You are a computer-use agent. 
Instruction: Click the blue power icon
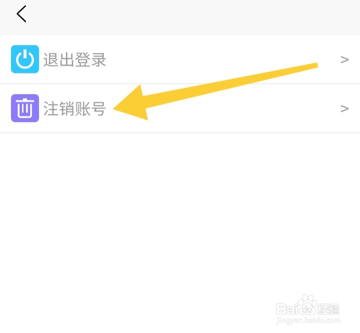pos(25,59)
